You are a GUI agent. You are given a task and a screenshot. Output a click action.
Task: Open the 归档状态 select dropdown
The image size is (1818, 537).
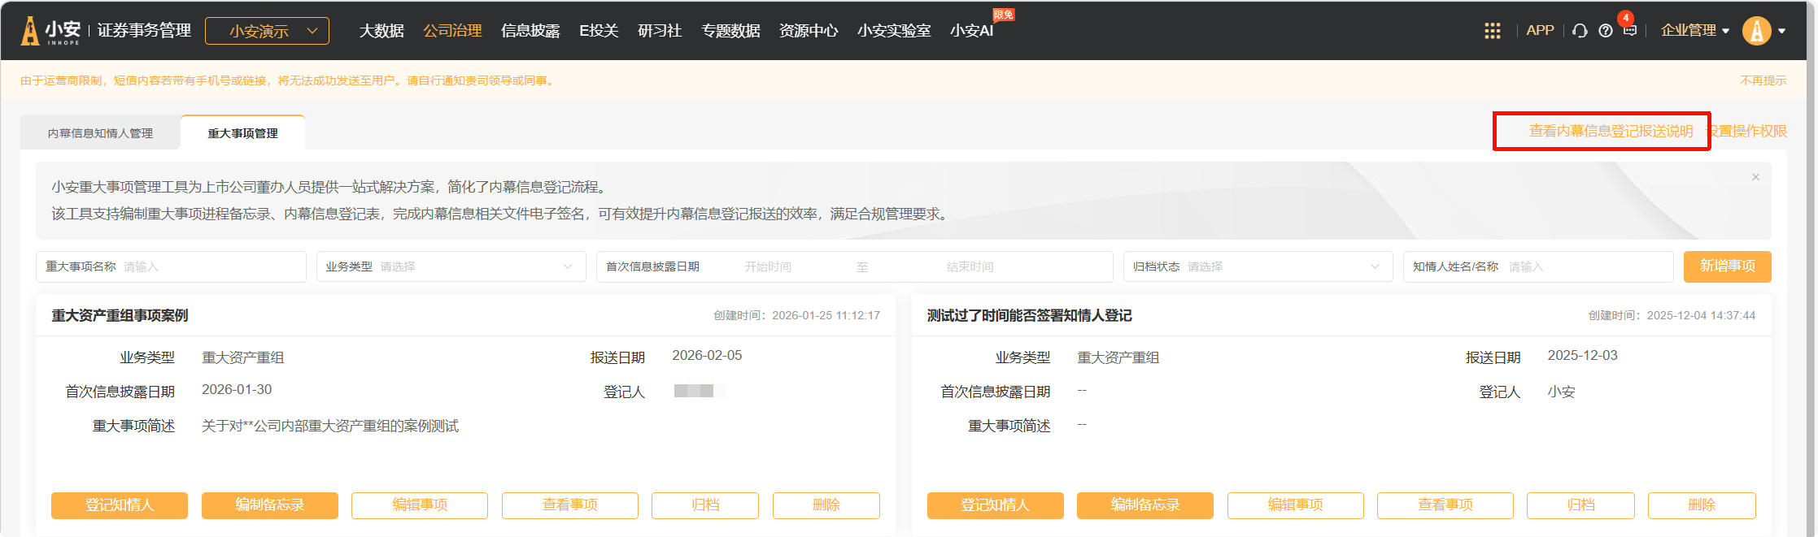(1258, 266)
